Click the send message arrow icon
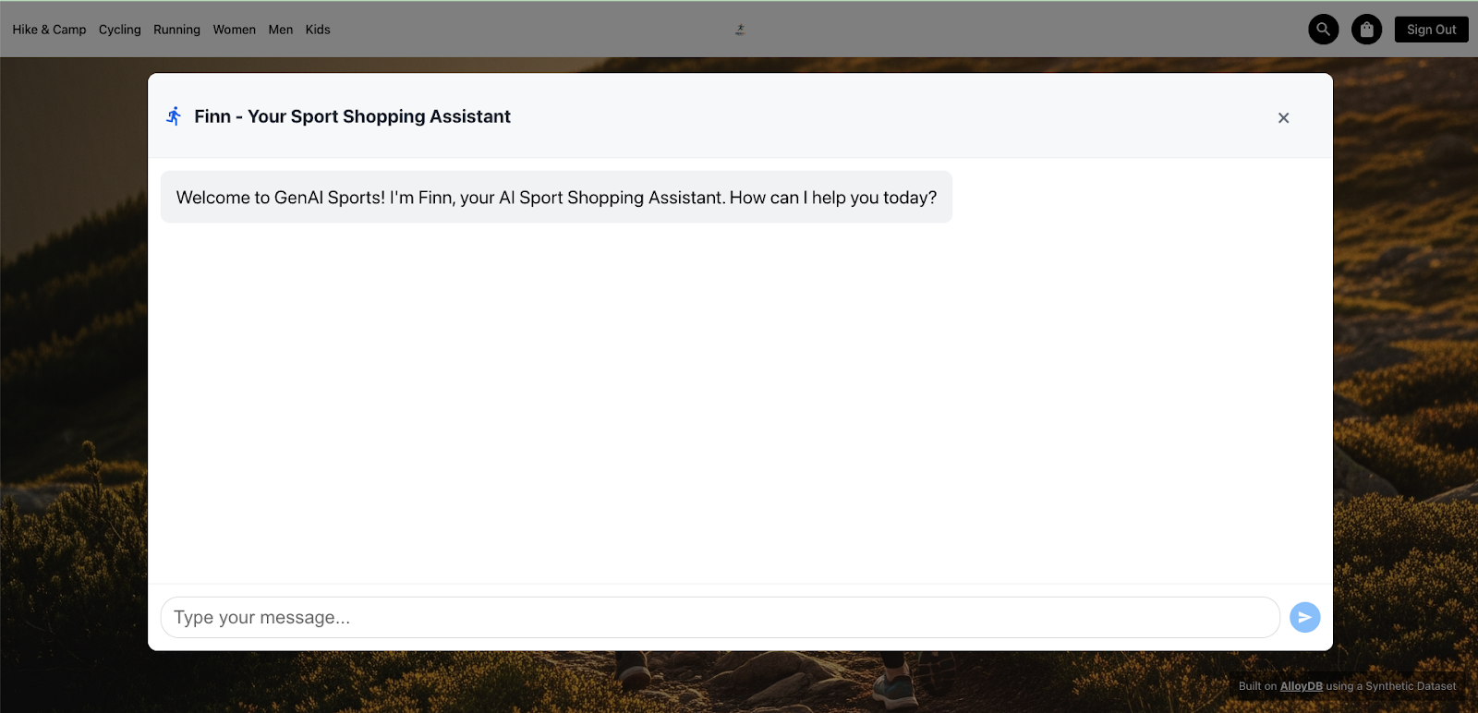 1304,617
